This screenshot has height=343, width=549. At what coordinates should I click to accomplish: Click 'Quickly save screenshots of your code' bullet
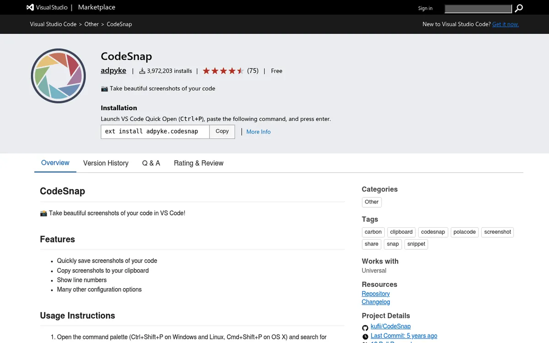tap(107, 261)
